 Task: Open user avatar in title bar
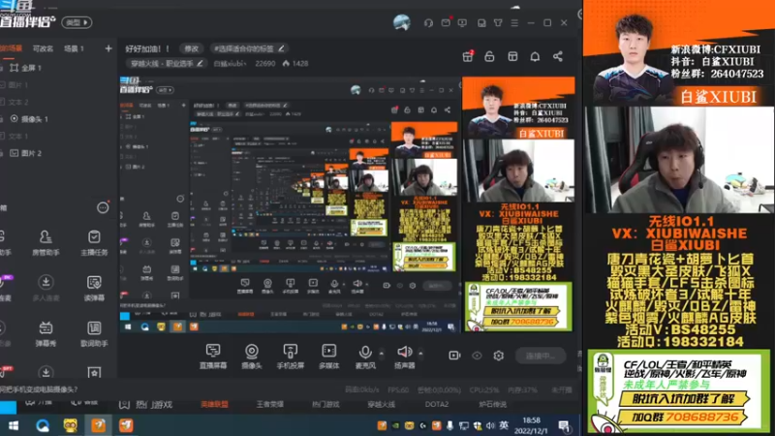pyautogui.click(x=402, y=22)
